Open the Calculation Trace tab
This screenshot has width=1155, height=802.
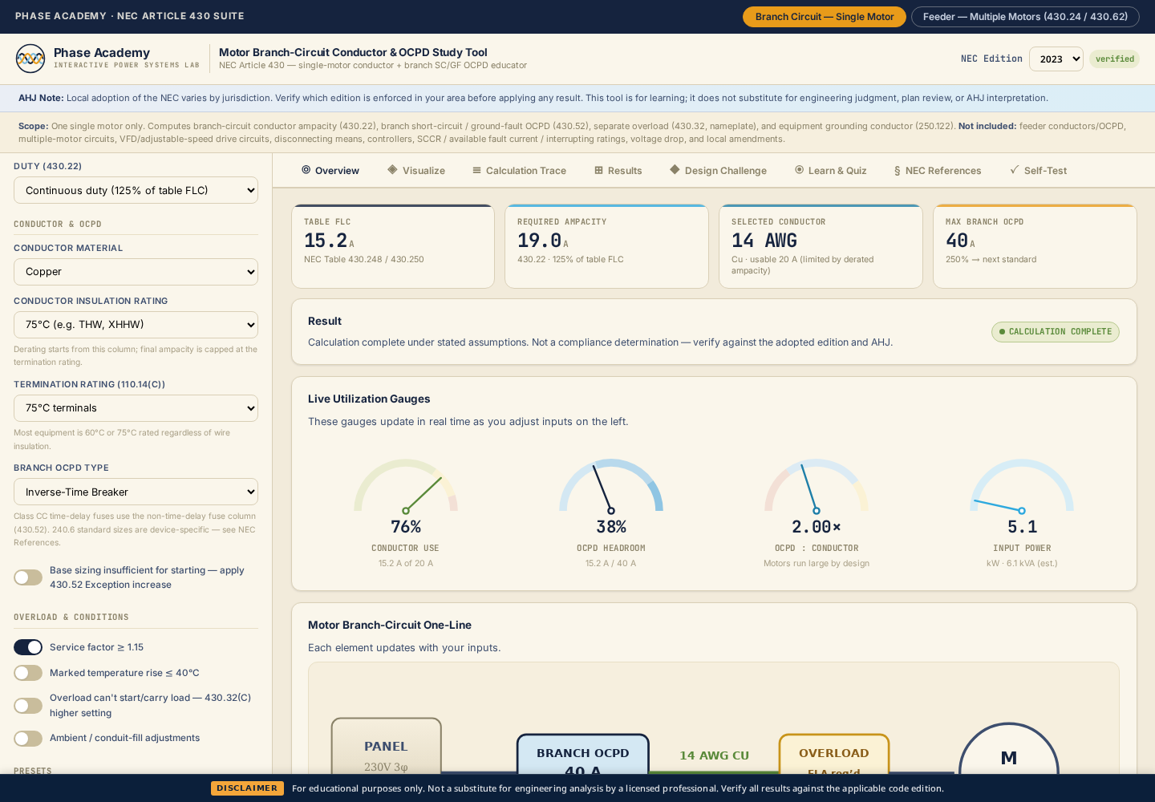(519, 171)
